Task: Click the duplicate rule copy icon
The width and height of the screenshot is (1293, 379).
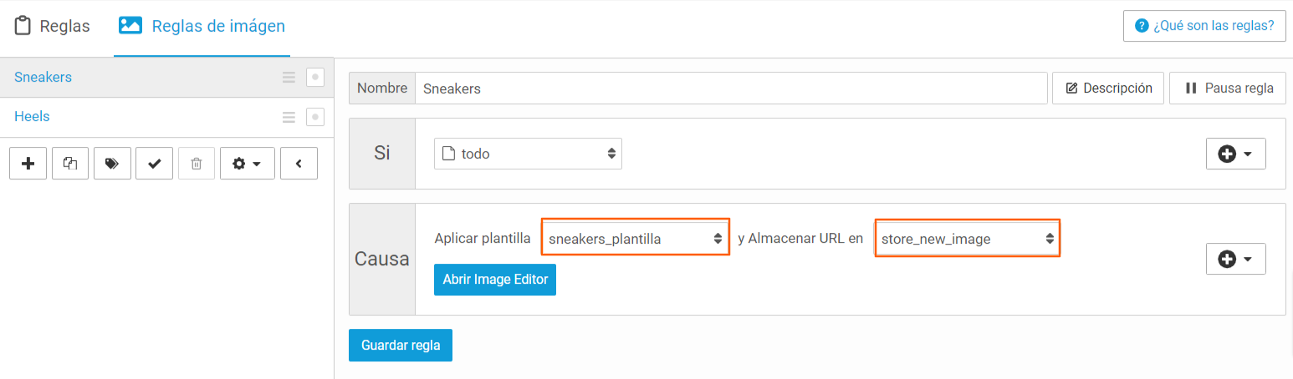Action: tap(70, 164)
